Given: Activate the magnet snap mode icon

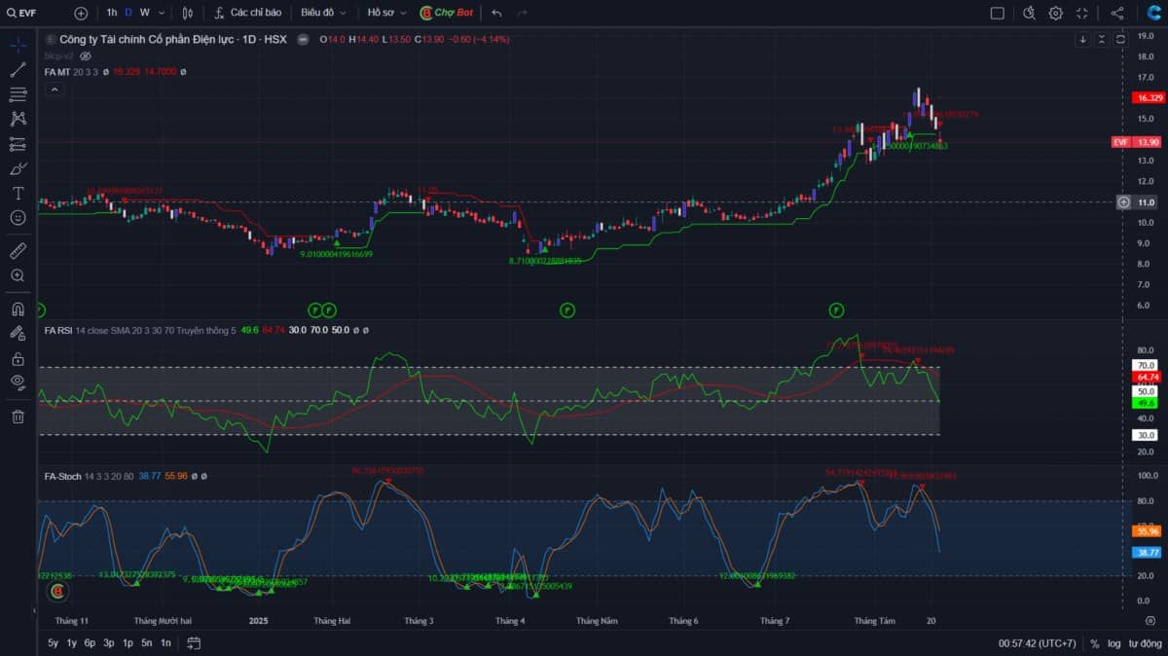Looking at the screenshot, I should [x=18, y=310].
